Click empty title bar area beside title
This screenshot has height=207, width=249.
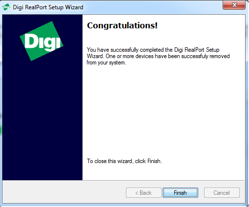[153, 7]
